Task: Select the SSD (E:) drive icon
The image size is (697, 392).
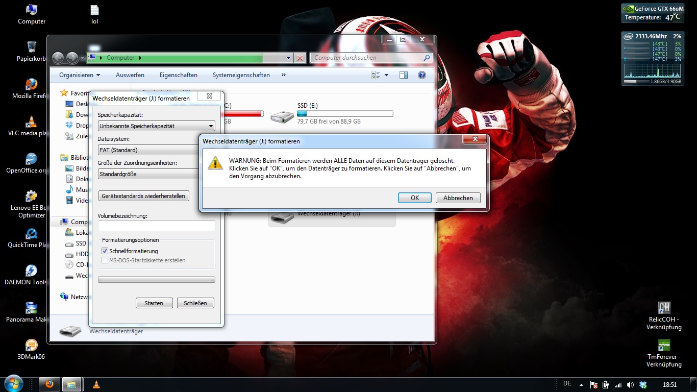Action: [x=282, y=116]
